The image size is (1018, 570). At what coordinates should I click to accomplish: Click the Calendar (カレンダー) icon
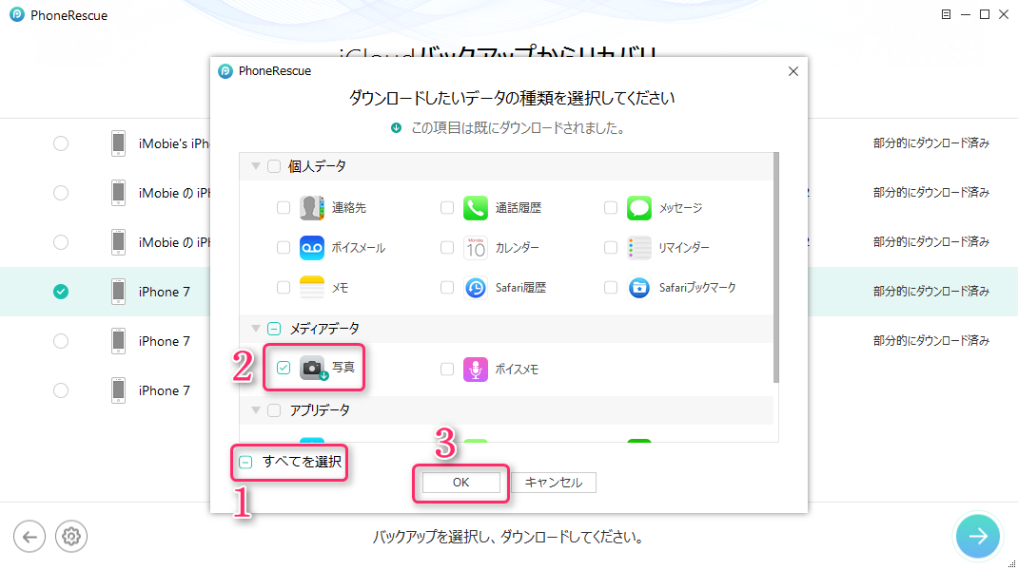pos(476,248)
